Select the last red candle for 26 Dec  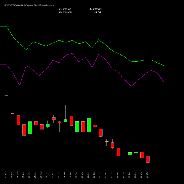[x=148, y=159]
